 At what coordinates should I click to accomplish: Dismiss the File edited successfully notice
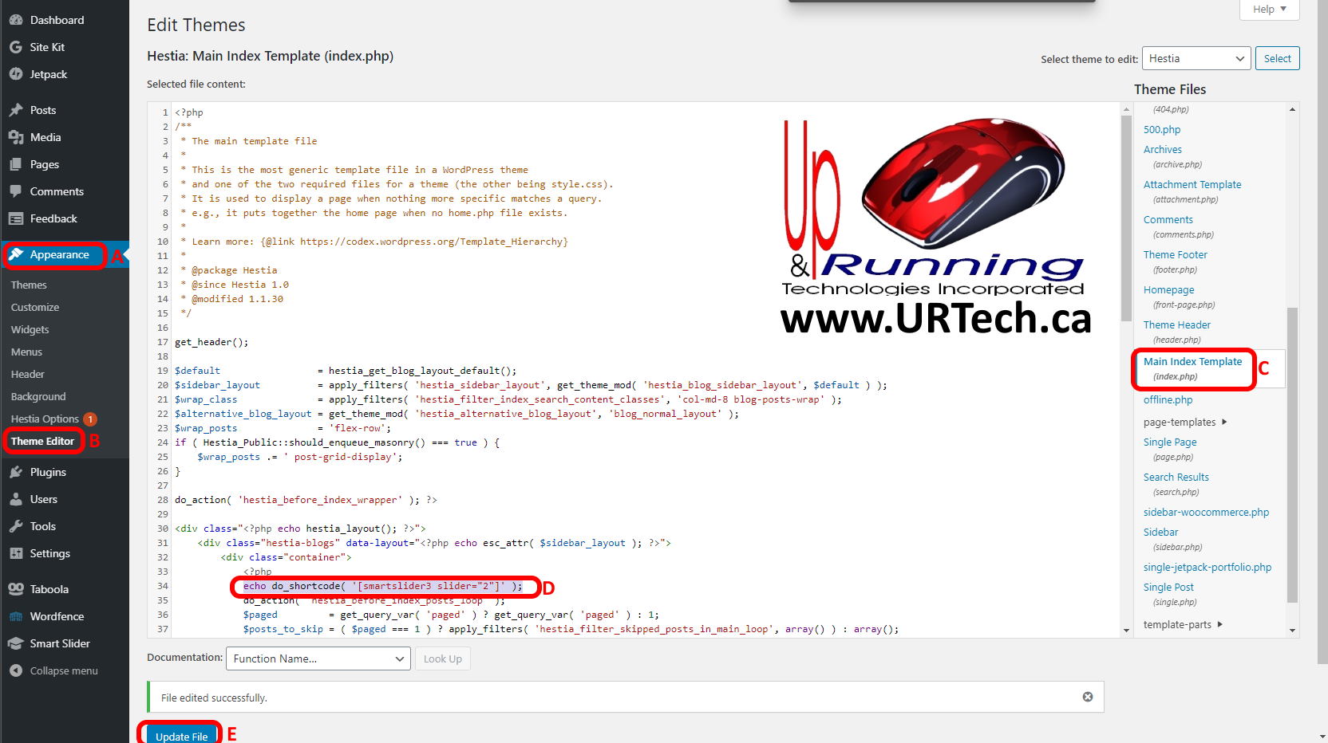1087,696
